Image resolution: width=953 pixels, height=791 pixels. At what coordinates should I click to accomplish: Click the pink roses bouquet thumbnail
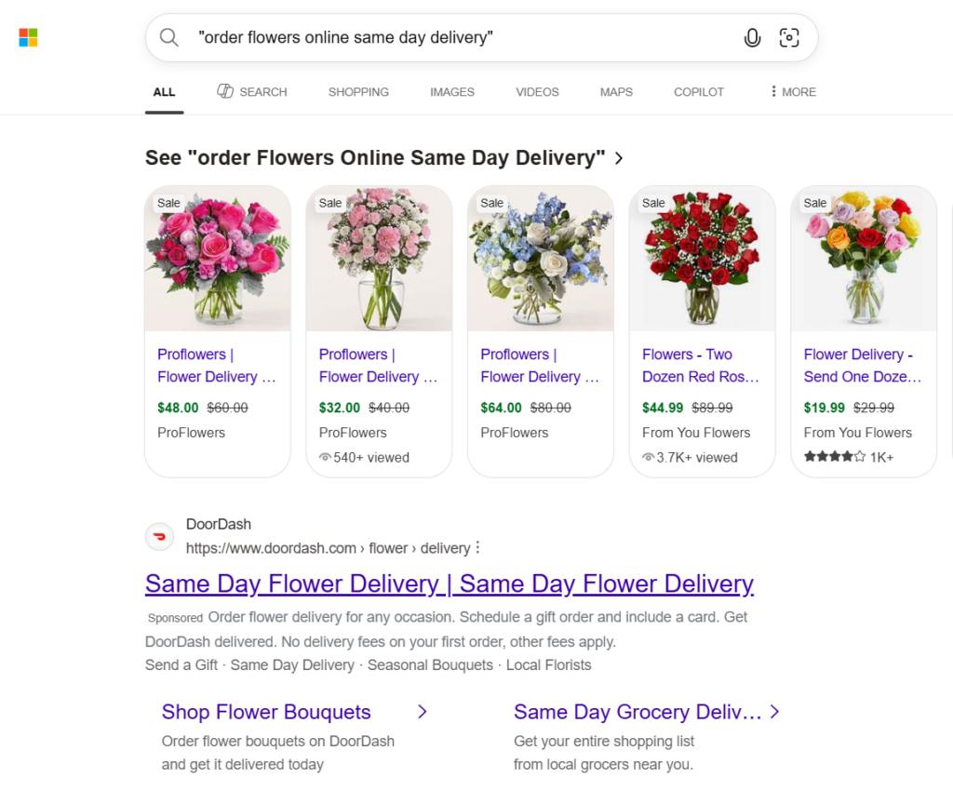coord(218,259)
